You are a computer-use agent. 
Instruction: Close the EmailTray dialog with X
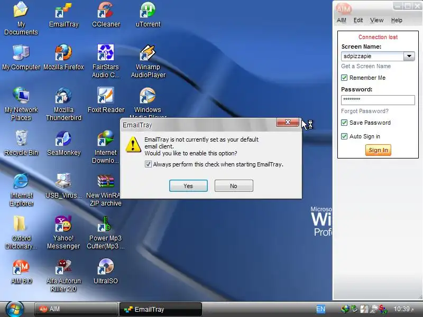[x=288, y=122]
